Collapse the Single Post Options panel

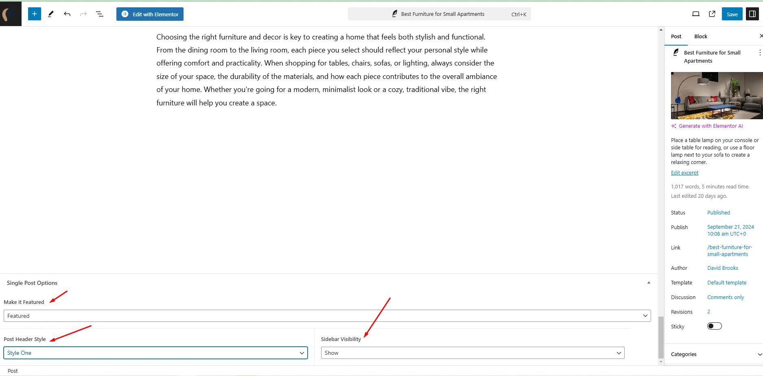pos(649,283)
